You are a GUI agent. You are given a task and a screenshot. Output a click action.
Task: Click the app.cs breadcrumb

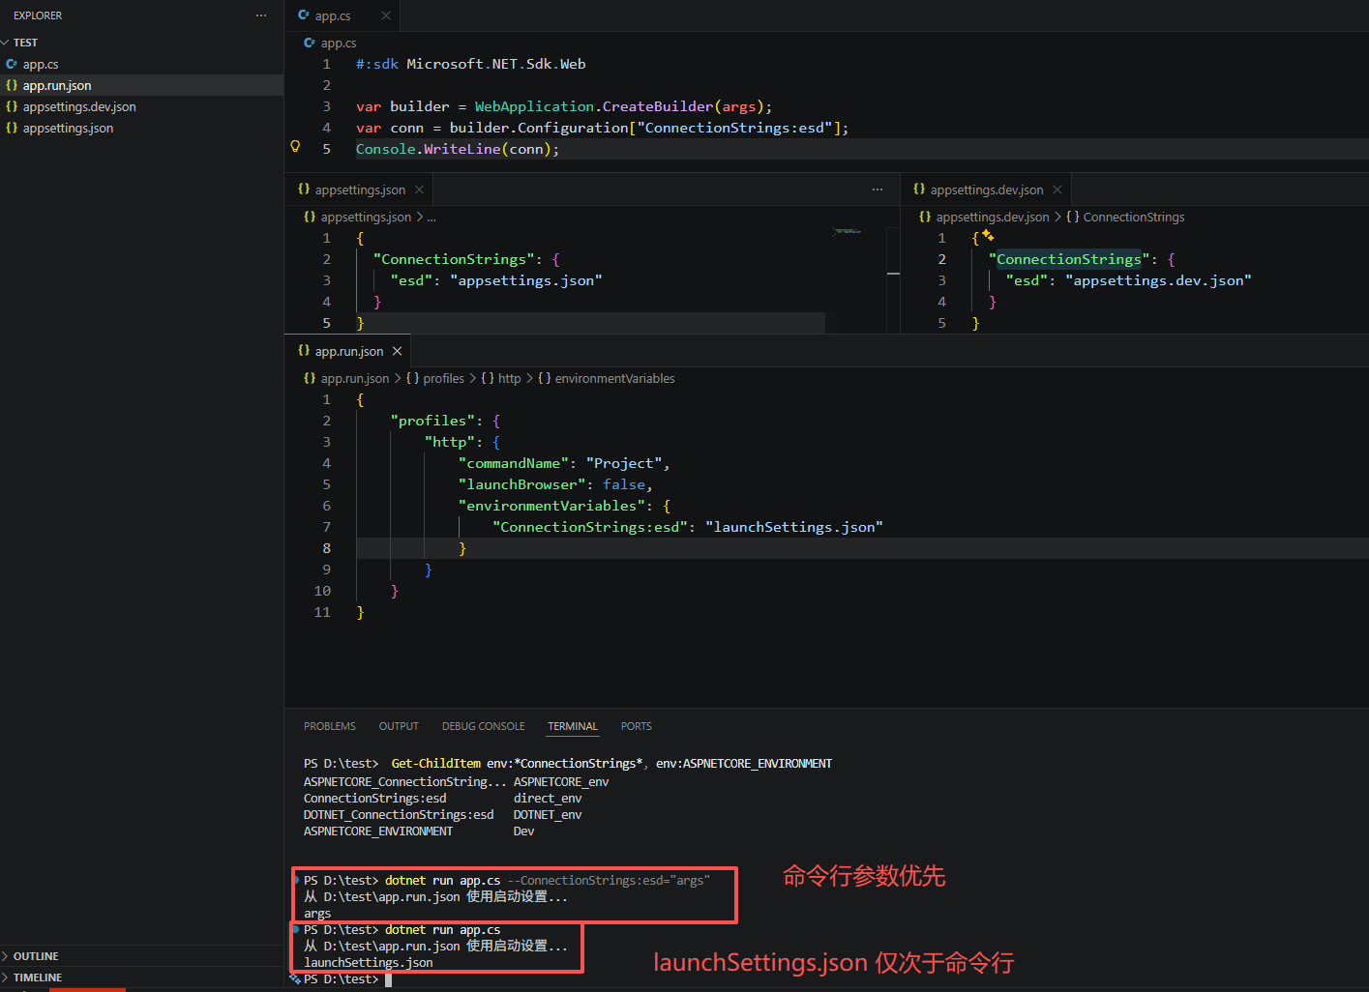click(339, 43)
